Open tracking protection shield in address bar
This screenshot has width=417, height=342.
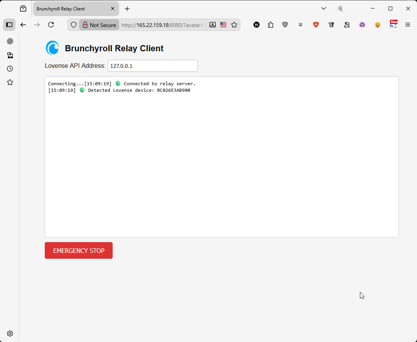[x=74, y=25]
